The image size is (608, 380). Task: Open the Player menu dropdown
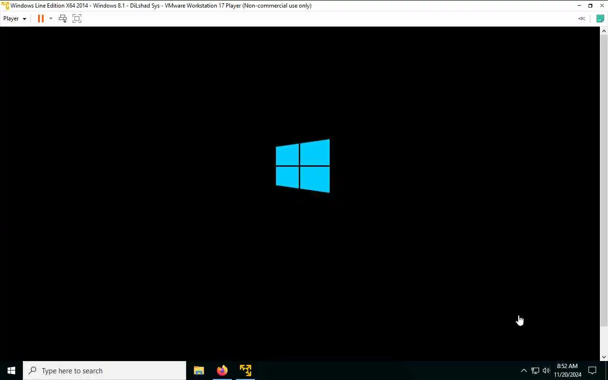(15, 19)
